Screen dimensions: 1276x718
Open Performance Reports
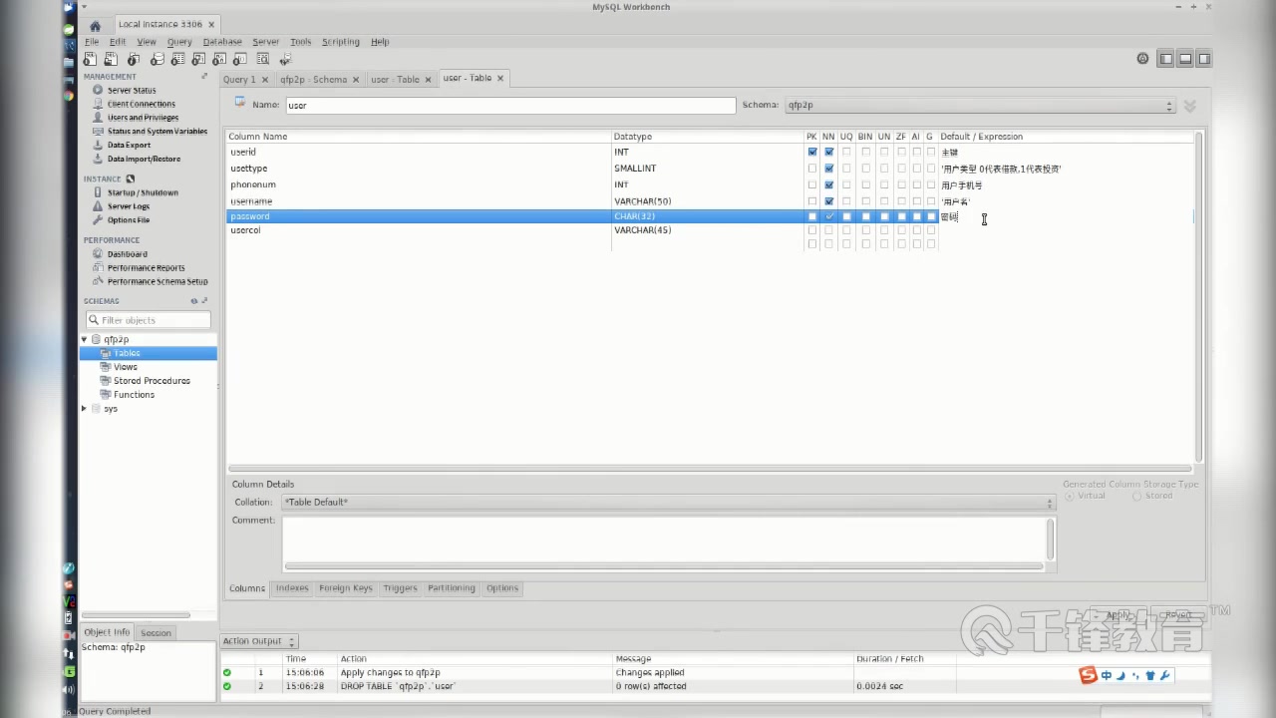click(x=146, y=268)
